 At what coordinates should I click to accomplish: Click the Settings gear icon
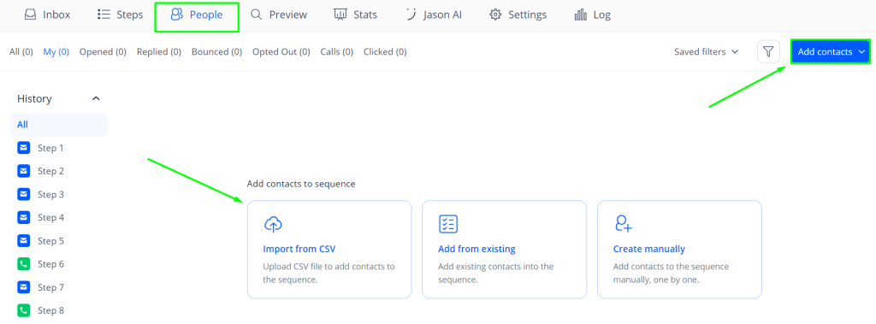[x=495, y=15]
